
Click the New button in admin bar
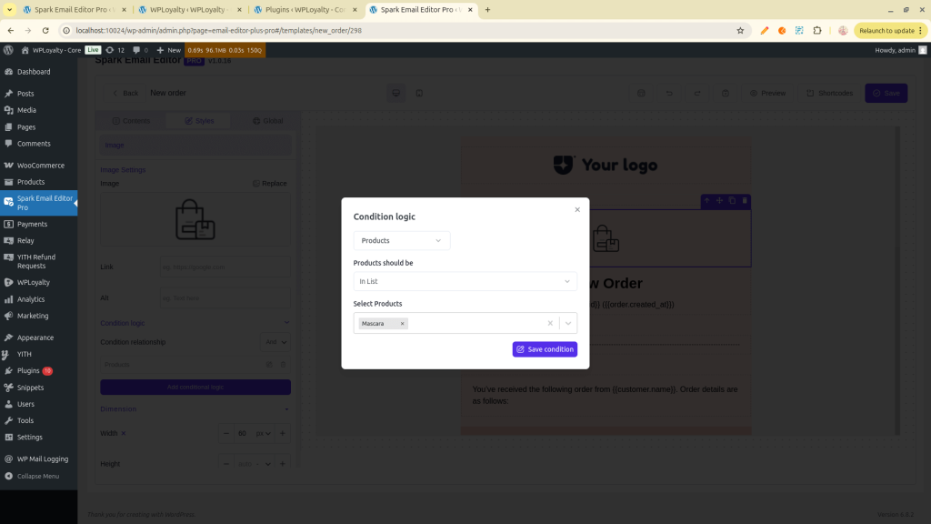(168, 50)
